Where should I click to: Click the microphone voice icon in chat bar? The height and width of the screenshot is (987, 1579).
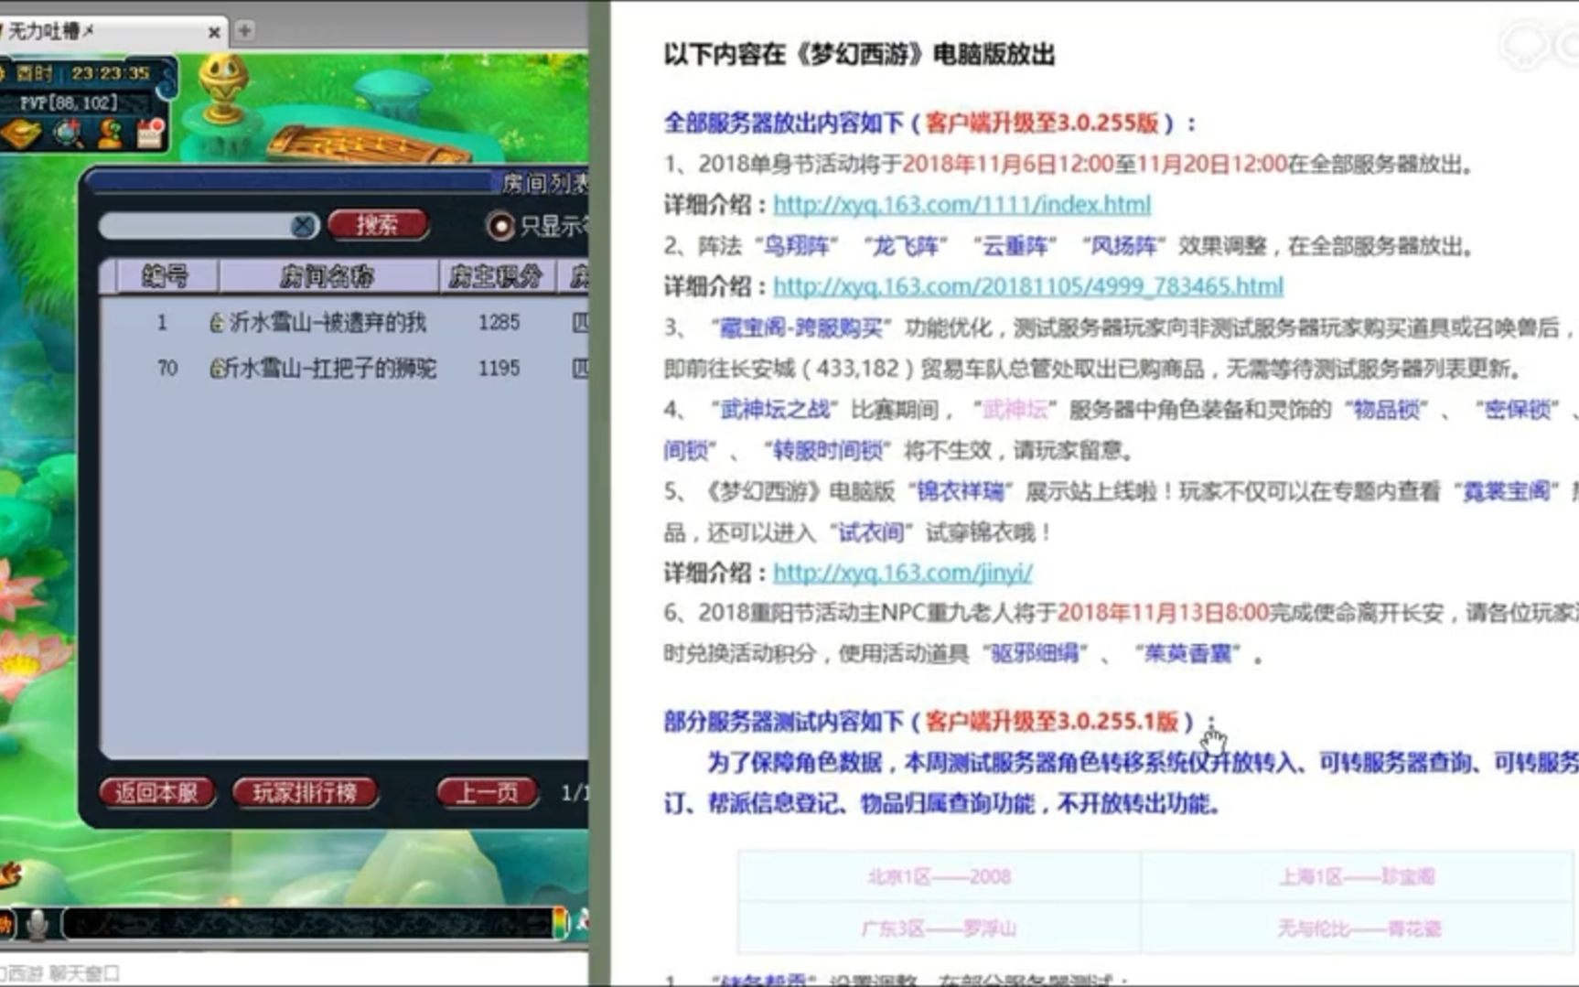(38, 925)
